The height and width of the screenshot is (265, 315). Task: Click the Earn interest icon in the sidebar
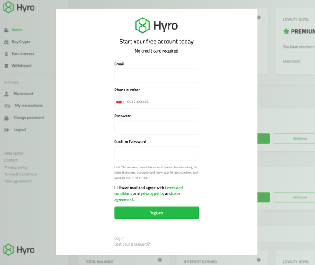point(7,54)
